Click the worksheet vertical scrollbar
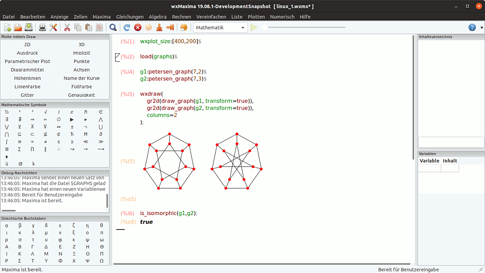 (413, 97)
